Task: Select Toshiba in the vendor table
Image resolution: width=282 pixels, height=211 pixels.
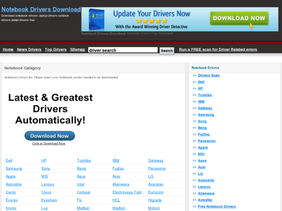Action: 84,161
